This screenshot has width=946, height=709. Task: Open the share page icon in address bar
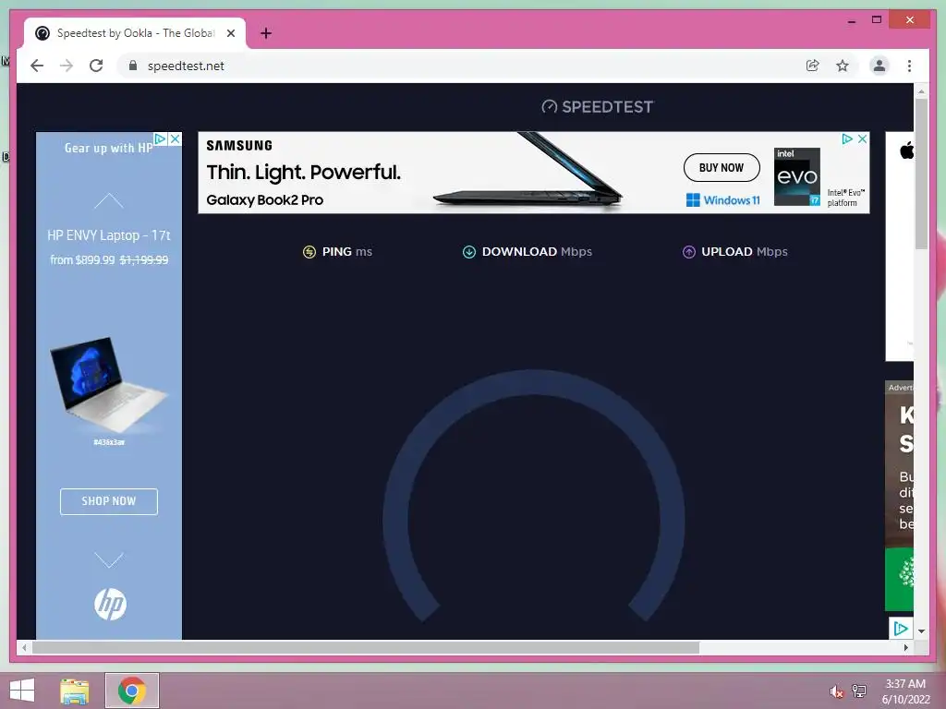(x=813, y=66)
